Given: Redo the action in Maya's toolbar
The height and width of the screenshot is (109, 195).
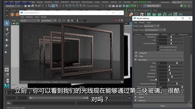Looking at the screenshot, I should (40, 6).
